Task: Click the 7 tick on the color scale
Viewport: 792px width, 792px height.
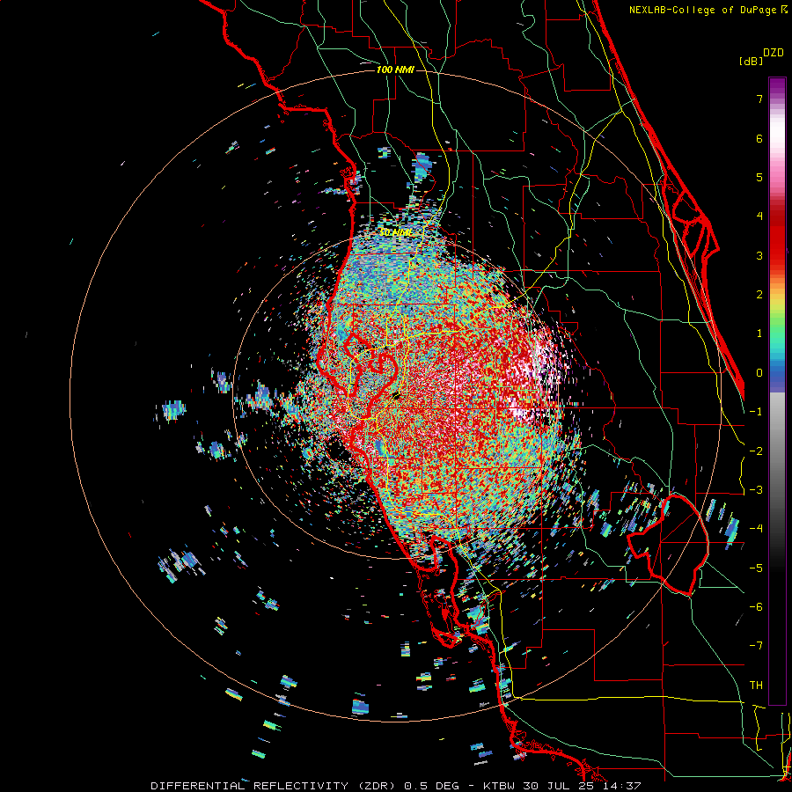Action: point(759,99)
